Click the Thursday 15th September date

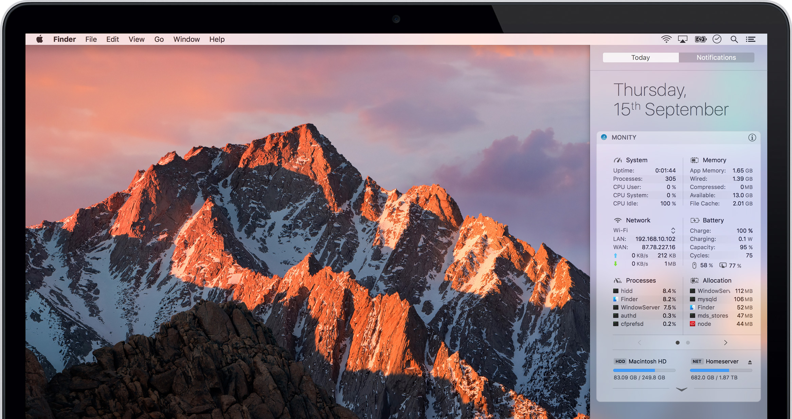point(671,99)
